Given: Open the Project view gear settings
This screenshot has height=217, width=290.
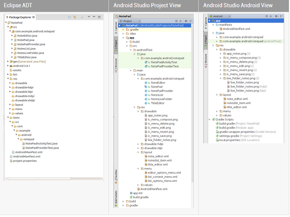Looking at the screenshot, I should (186, 21).
